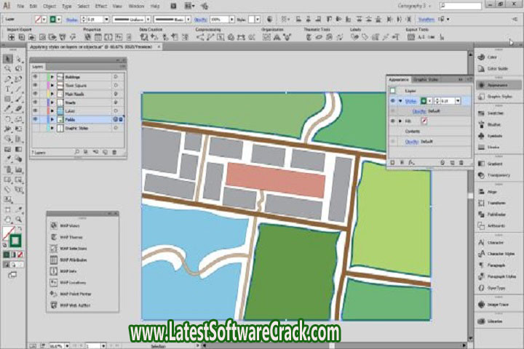Expand the Town Square layer

tap(51, 85)
